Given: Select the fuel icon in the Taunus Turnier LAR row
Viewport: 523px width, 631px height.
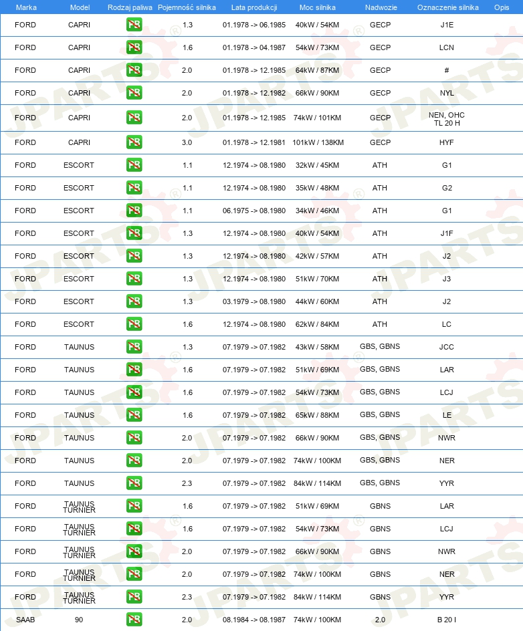Looking at the screenshot, I should 134,506.
